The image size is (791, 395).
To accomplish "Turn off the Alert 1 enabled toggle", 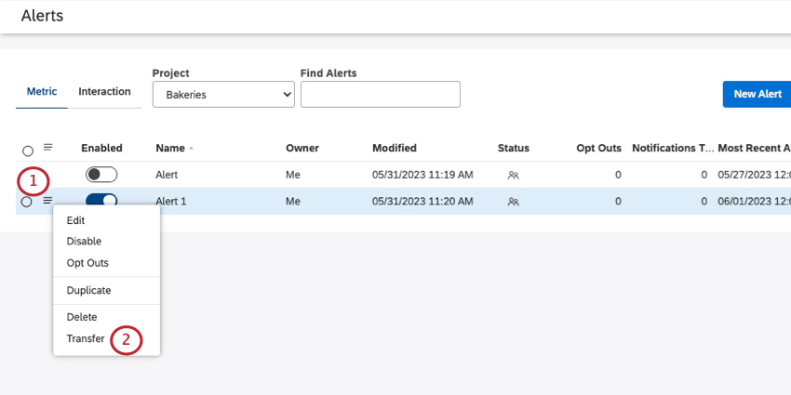I will click(101, 201).
